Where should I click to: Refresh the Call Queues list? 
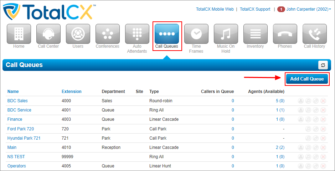[x=323, y=65]
